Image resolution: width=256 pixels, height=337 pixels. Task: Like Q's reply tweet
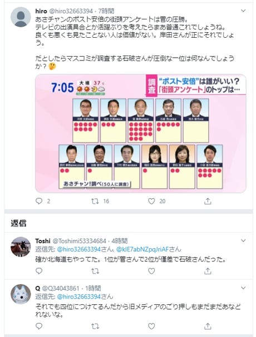[x=151, y=326]
